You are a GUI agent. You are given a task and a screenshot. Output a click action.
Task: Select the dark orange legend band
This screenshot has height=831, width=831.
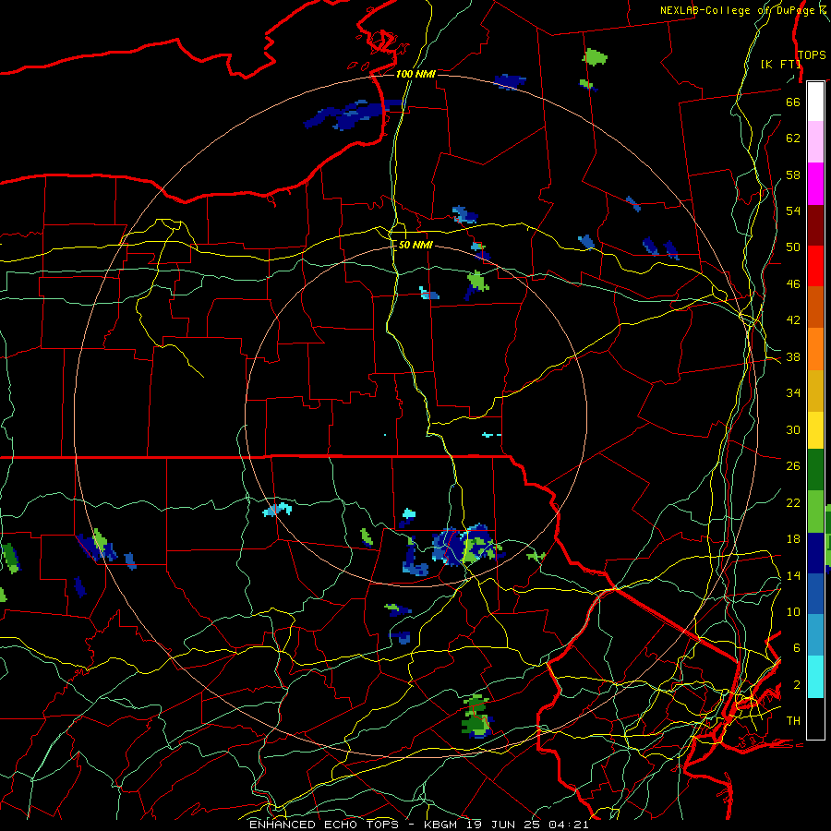tap(815, 307)
